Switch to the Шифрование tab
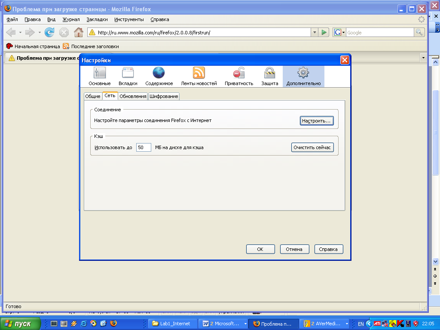This screenshot has width=440, height=330. click(164, 96)
